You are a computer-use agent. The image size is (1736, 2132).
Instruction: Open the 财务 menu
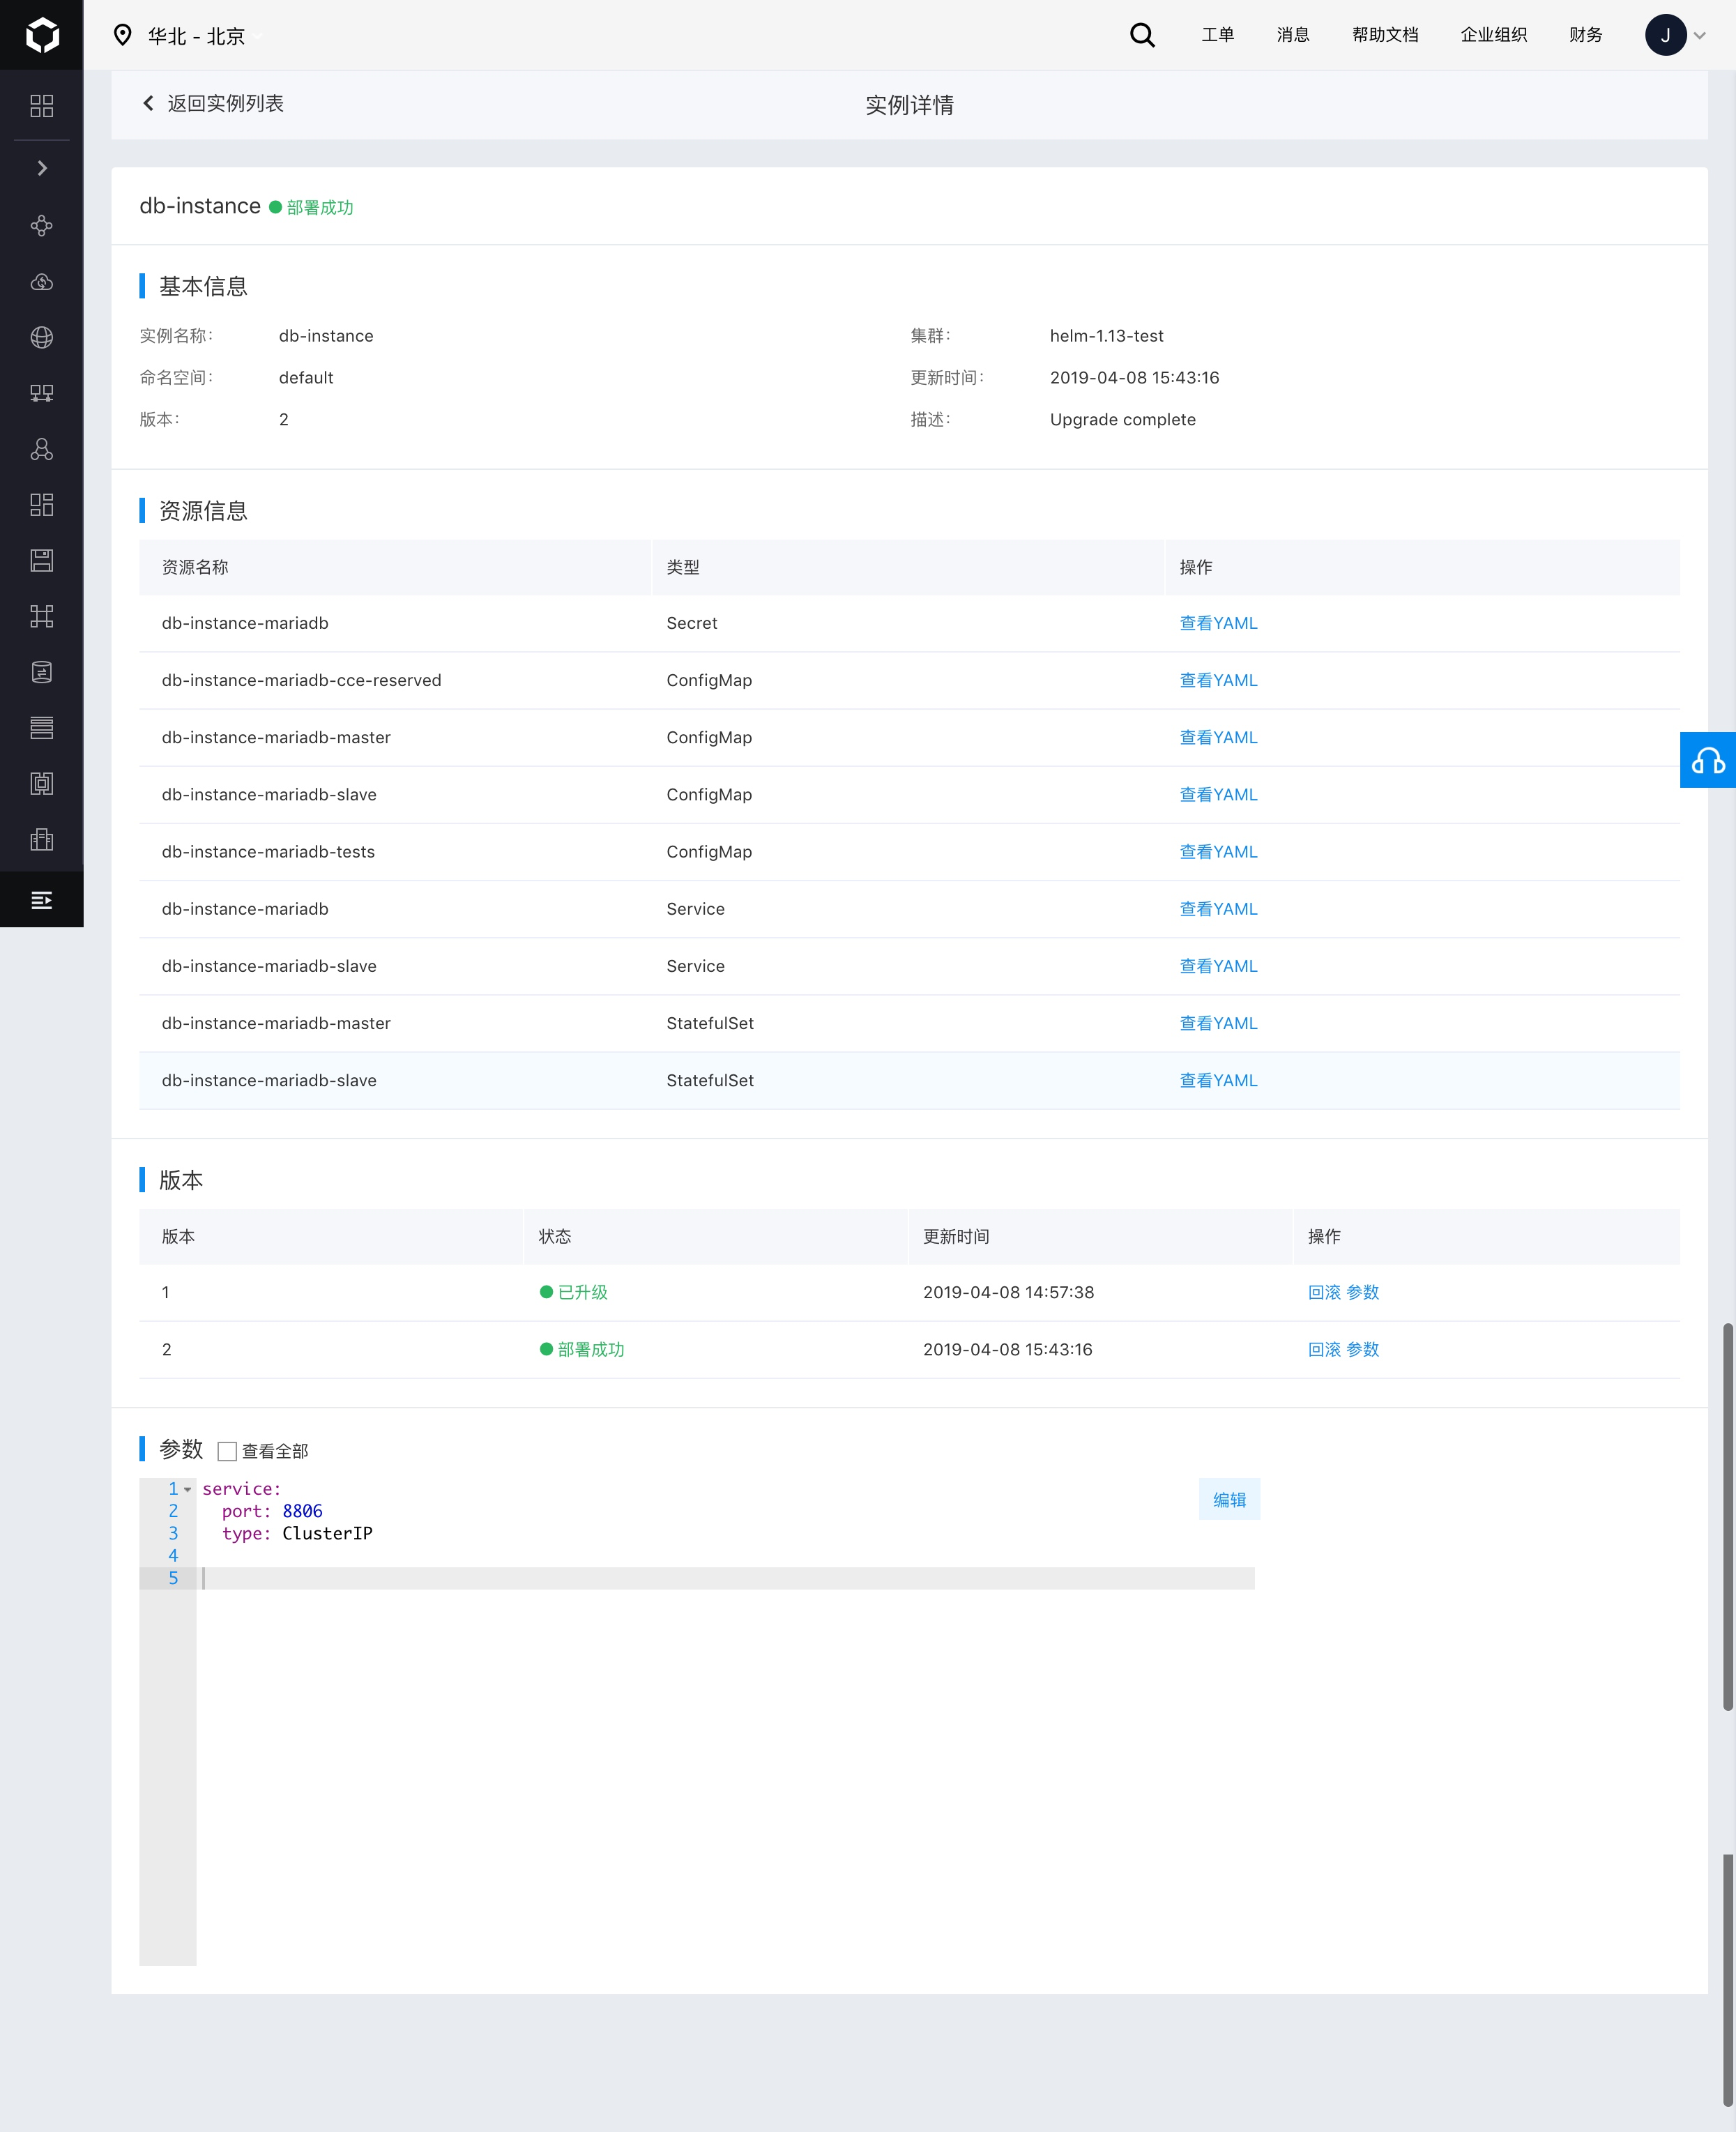[x=1585, y=35]
